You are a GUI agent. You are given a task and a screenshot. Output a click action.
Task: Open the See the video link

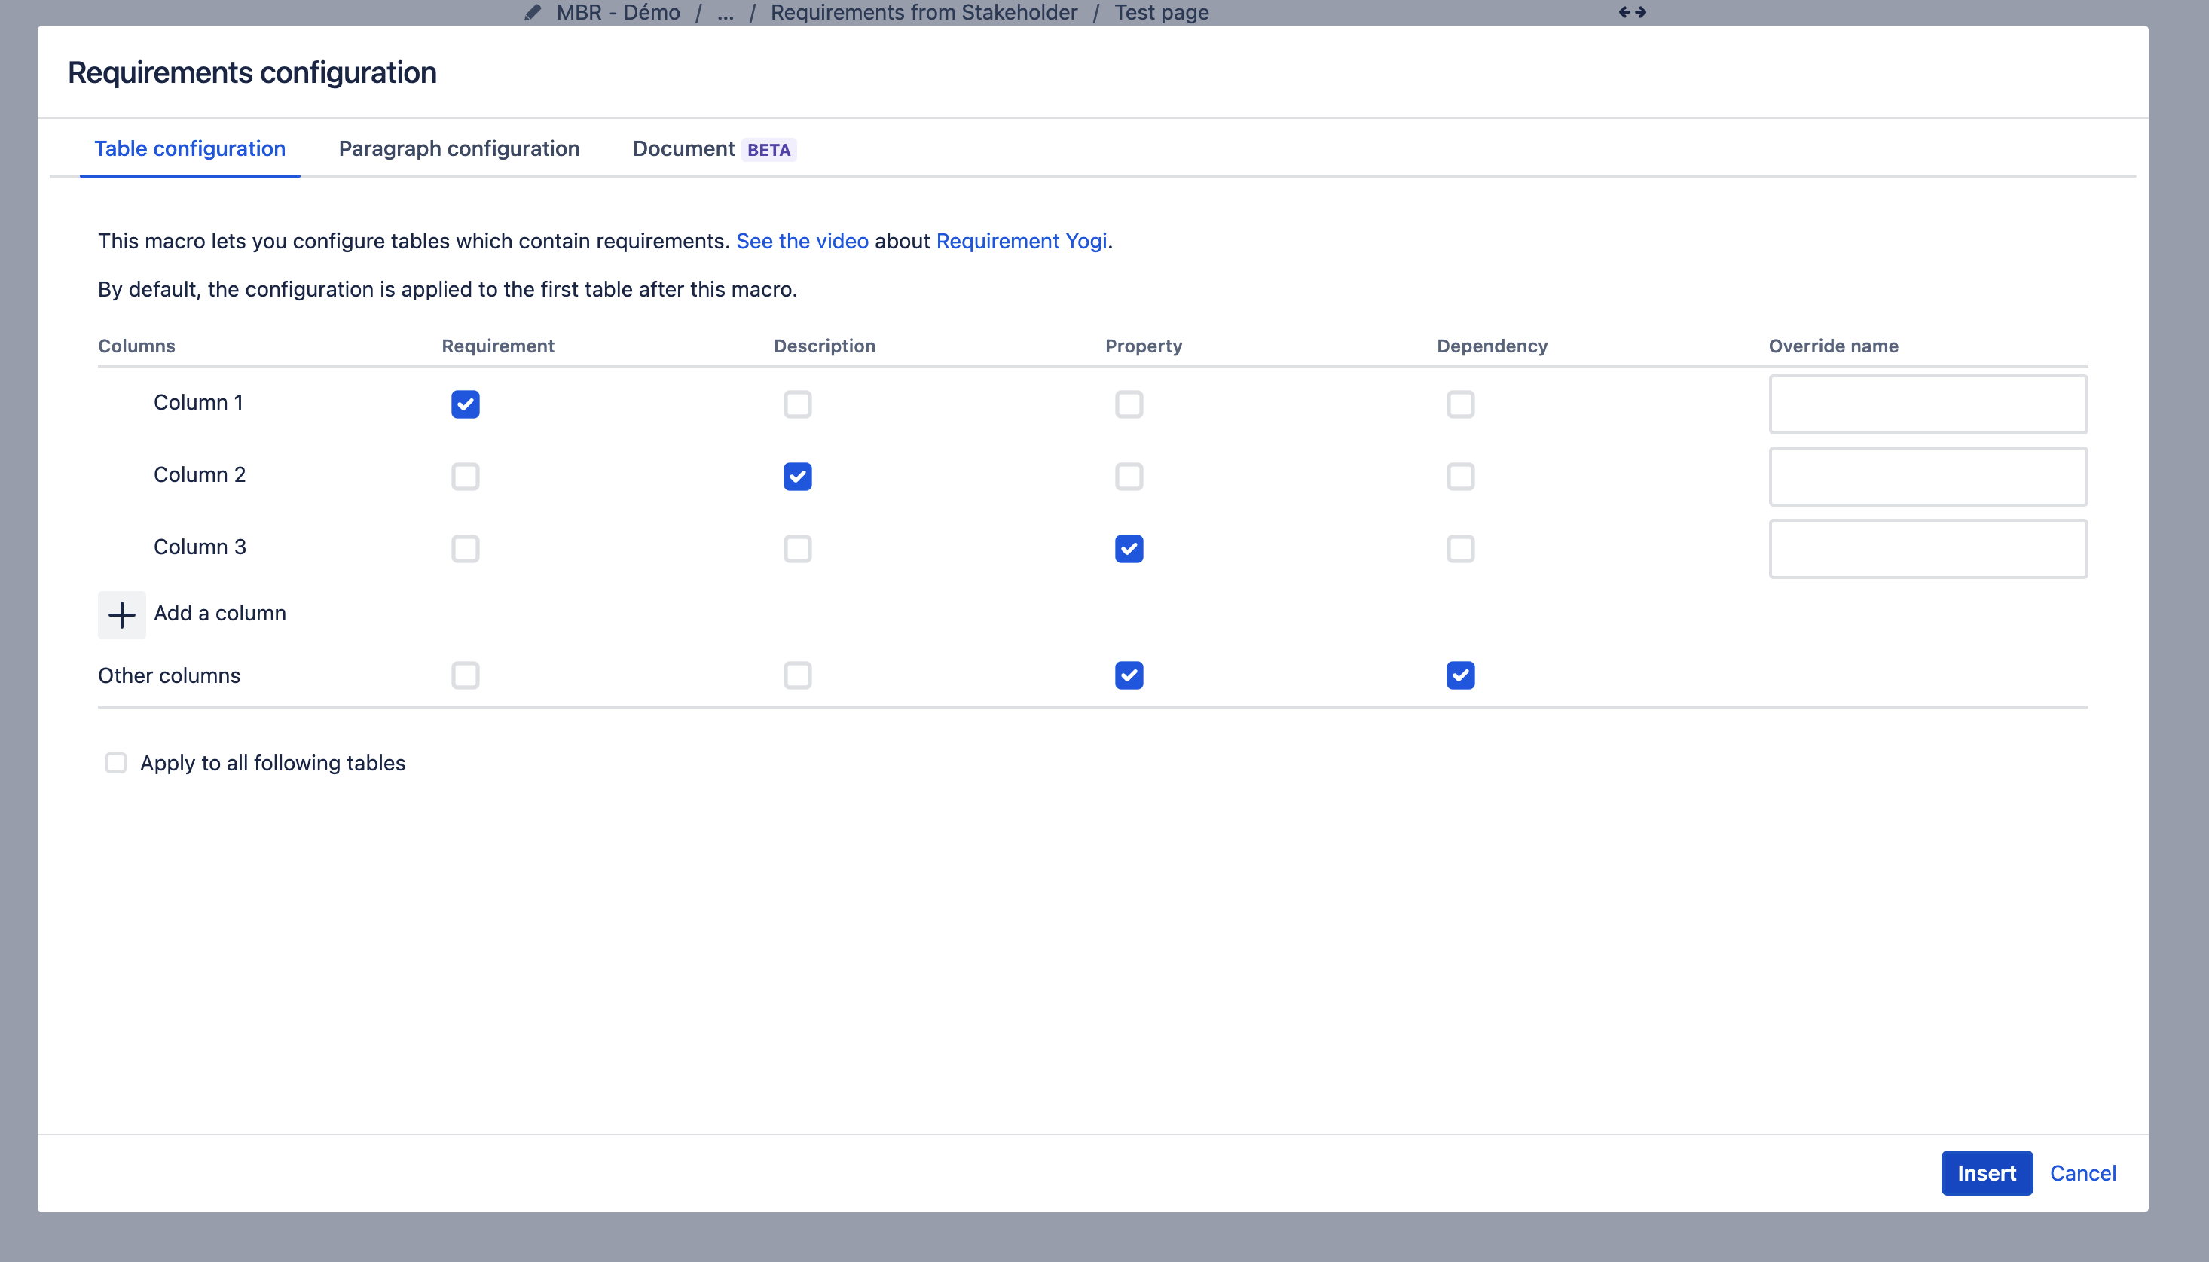pos(802,241)
